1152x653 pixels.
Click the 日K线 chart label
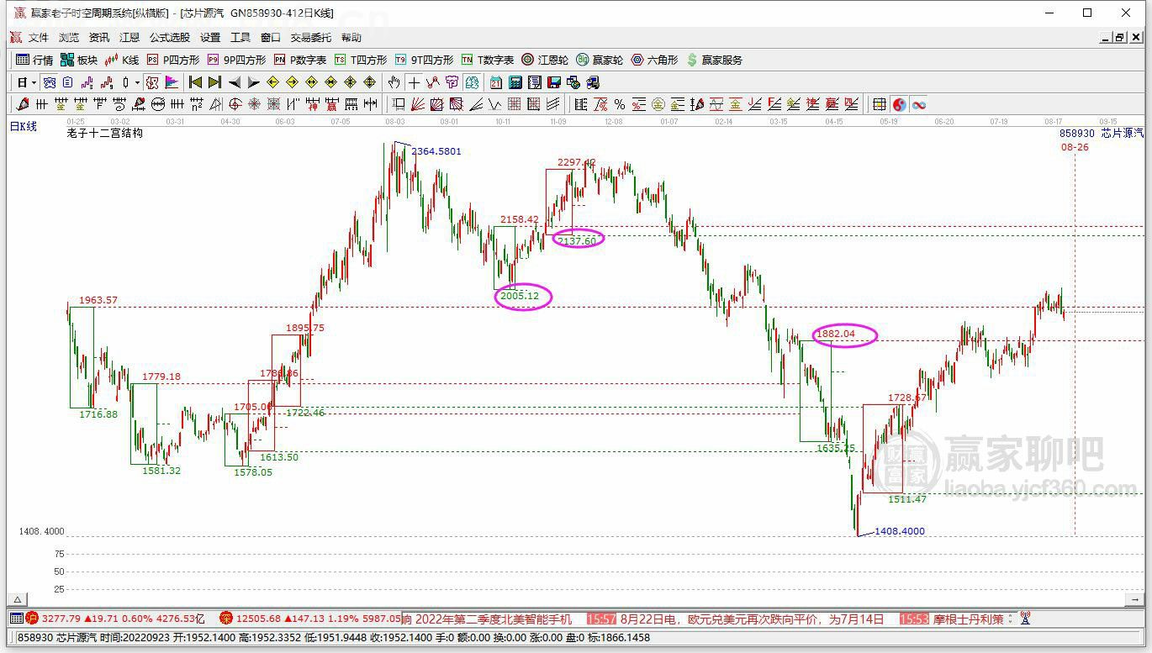point(24,126)
